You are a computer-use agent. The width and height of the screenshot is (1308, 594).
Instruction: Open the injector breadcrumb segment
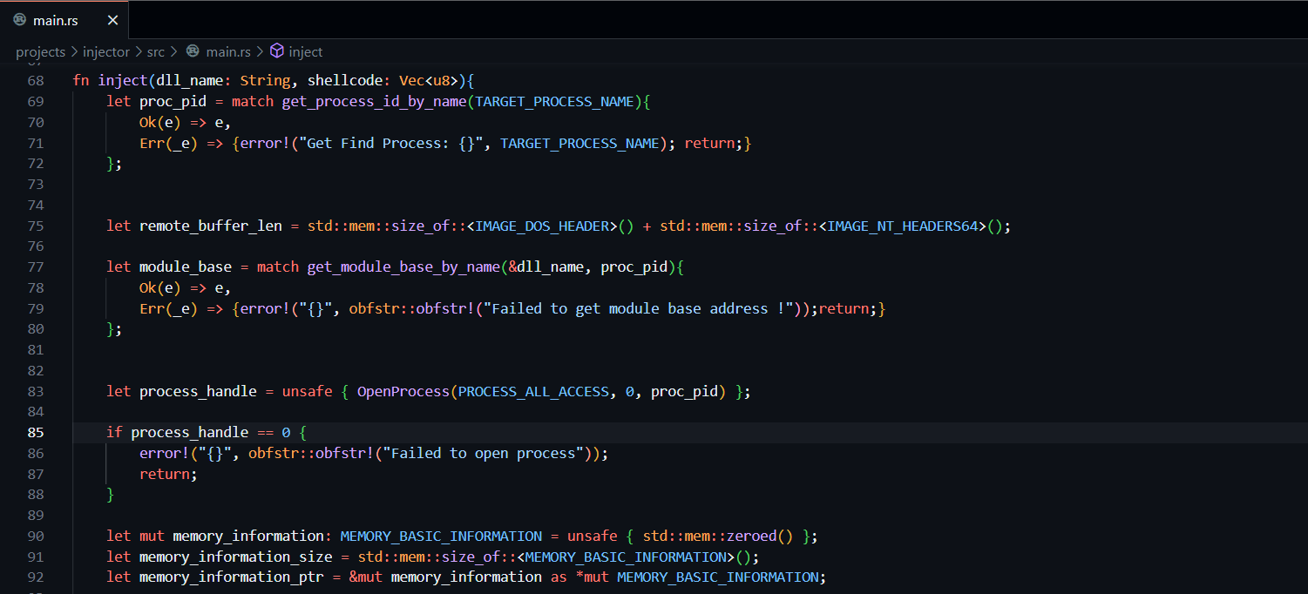pos(106,52)
